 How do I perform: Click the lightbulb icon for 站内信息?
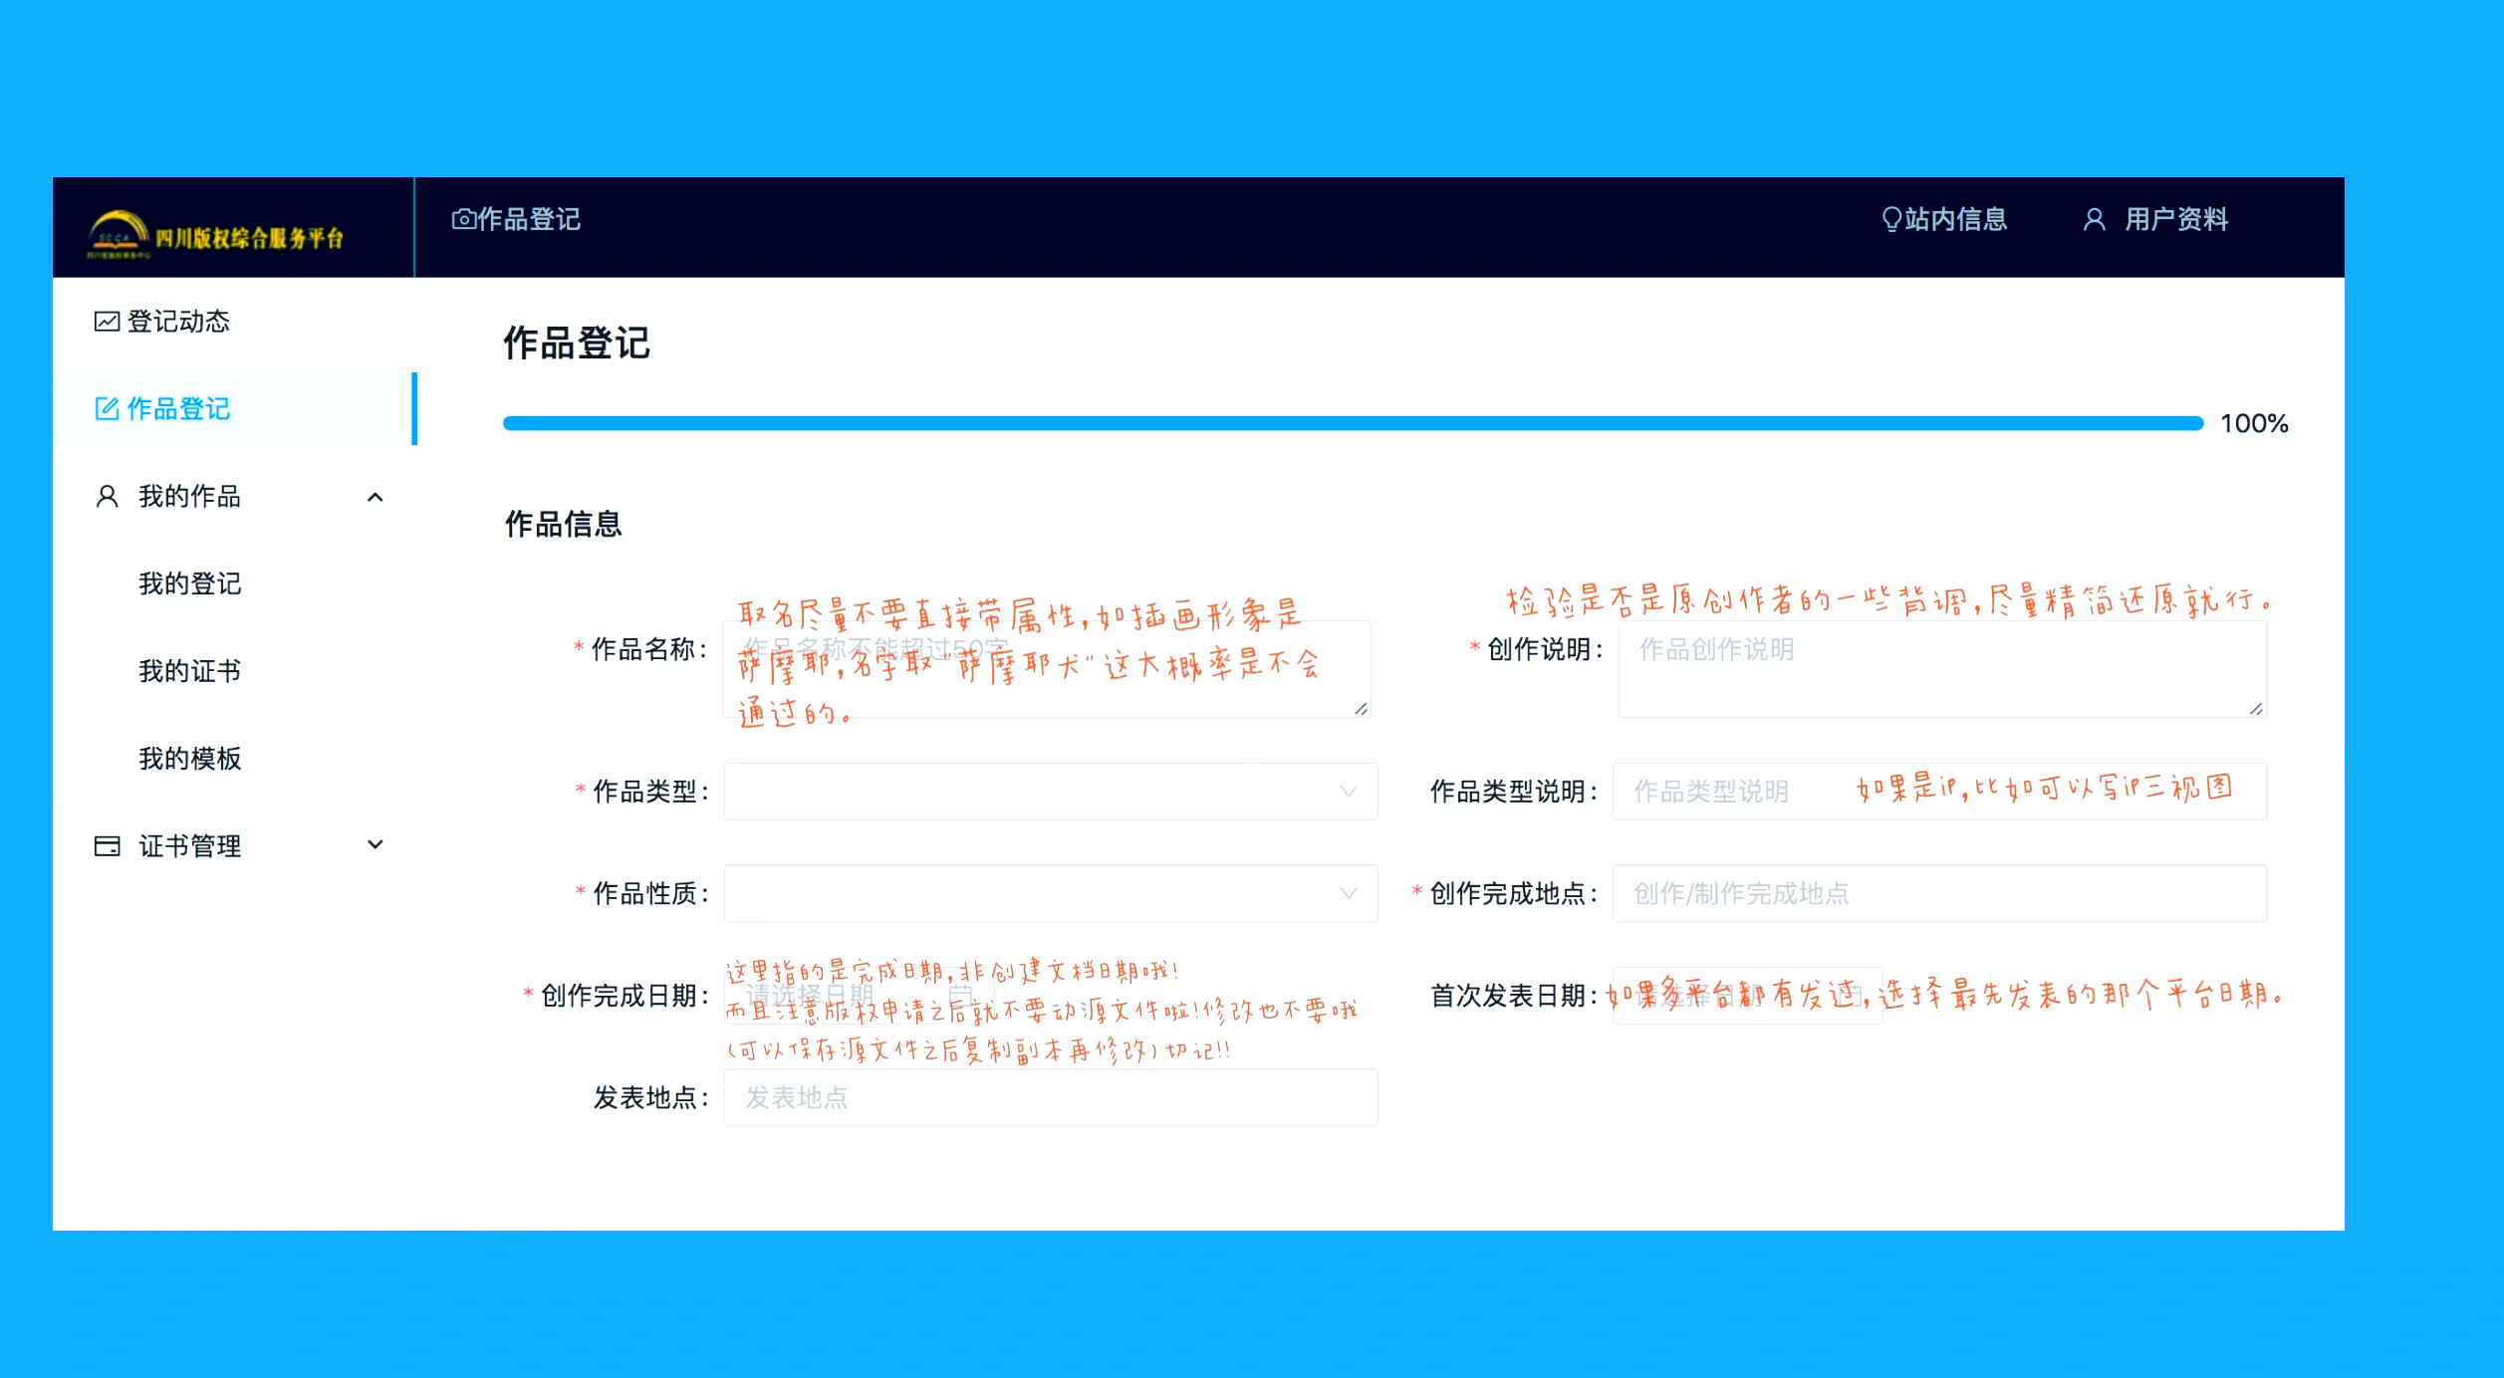pos(1890,219)
